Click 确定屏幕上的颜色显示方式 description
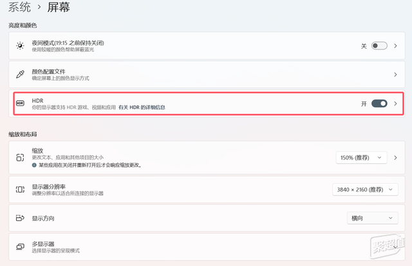The height and width of the screenshot is (266, 412). coord(61,78)
